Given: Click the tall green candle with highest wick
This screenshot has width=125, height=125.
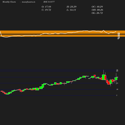Looking at the screenshot, I should (103, 77).
